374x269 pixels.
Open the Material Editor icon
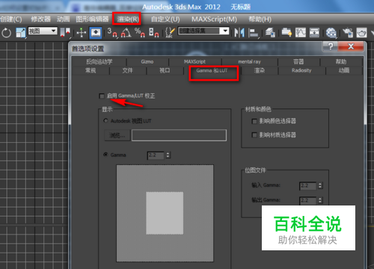click(x=331, y=33)
